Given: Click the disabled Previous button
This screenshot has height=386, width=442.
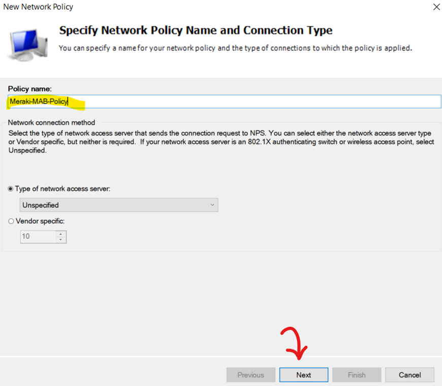Looking at the screenshot, I should (x=250, y=375).
